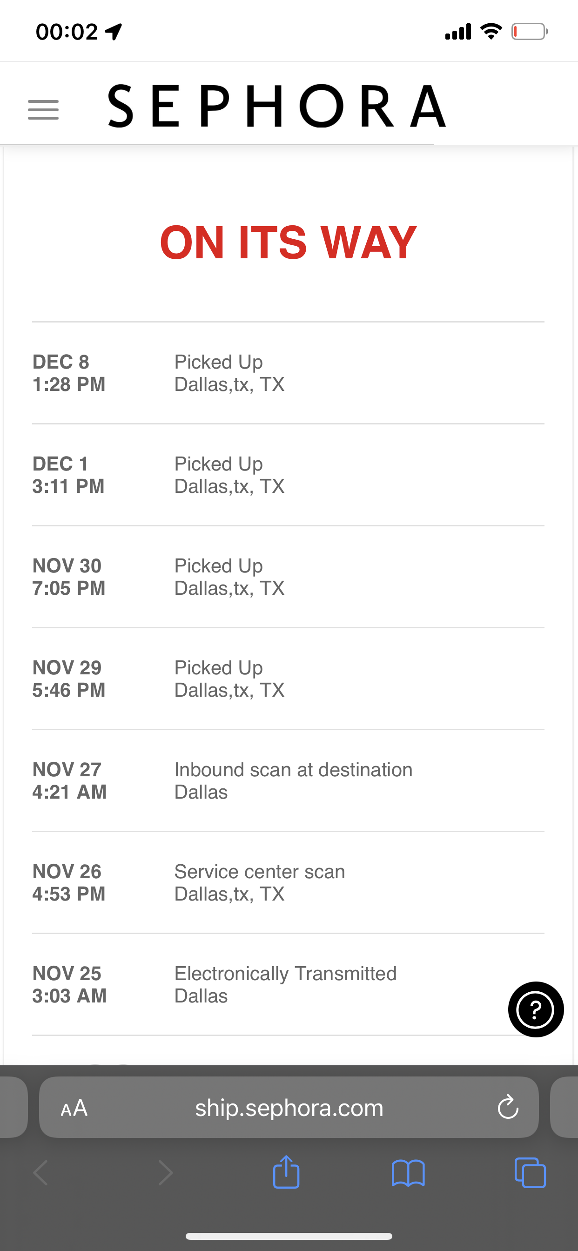Open the help chat question mark button
Image resolution: width=578 pixels, height=1251 pixels.
535,1009
